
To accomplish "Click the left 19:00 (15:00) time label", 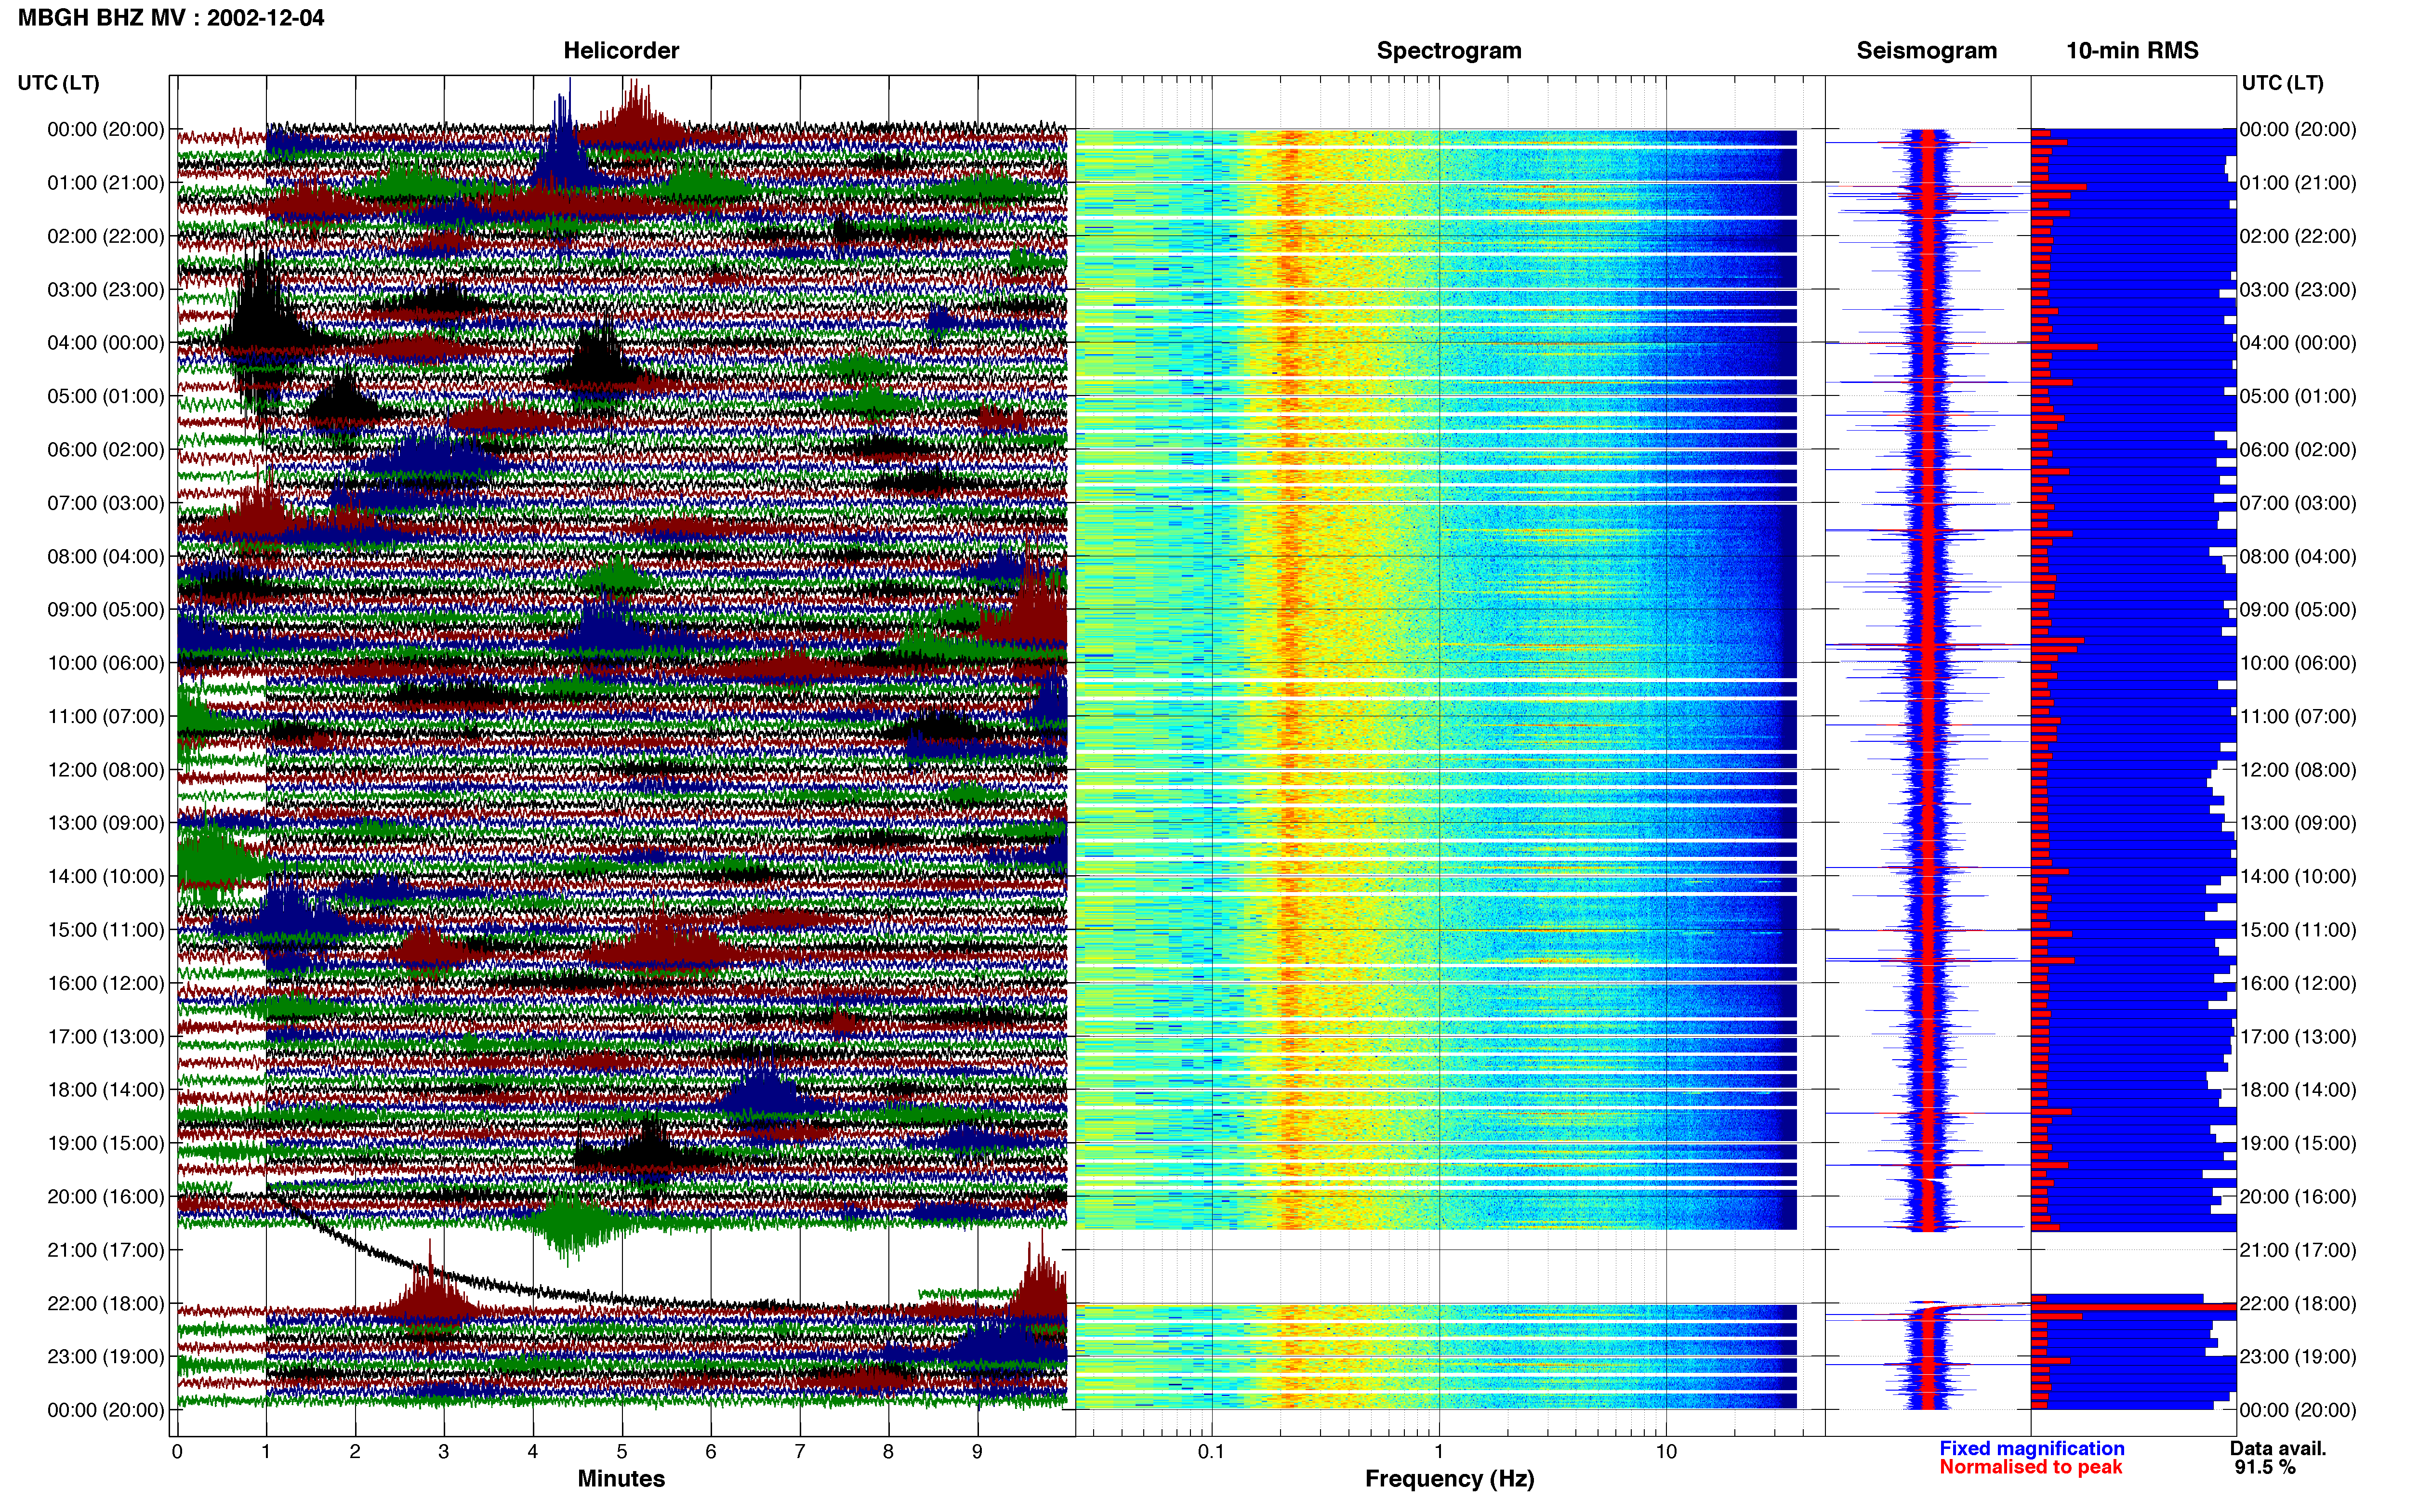I will [106, 1143].
